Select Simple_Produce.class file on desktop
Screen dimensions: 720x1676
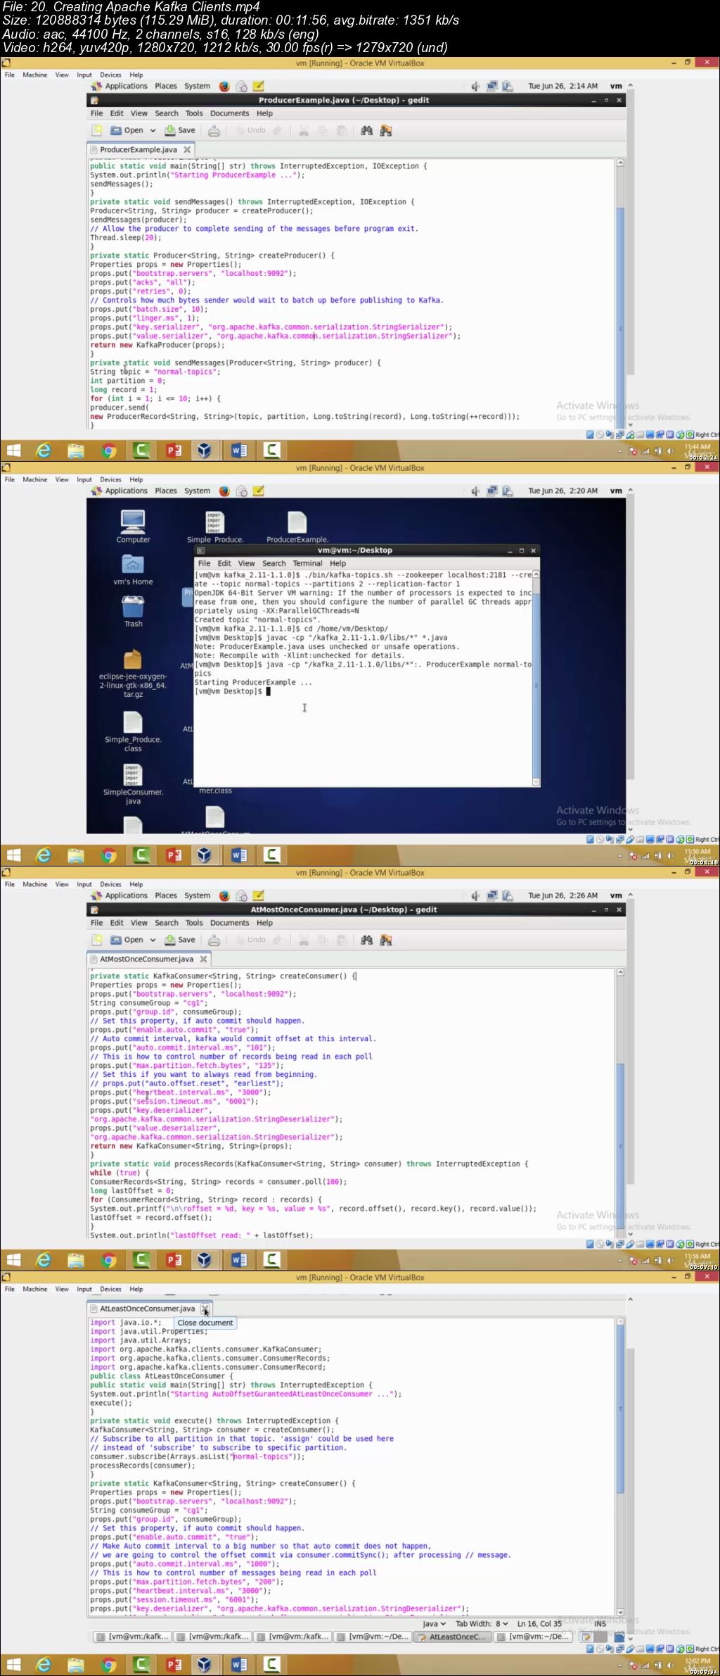133,731
